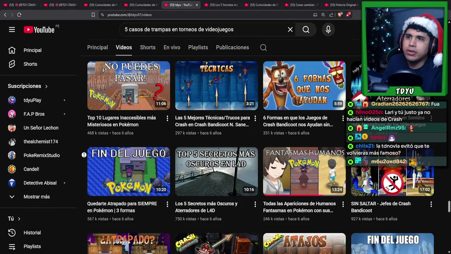Viewport: 451px width, 254px height.
Task: Open options for Top 10 Lugares Inaccesibles video
Action: point(167,118)
